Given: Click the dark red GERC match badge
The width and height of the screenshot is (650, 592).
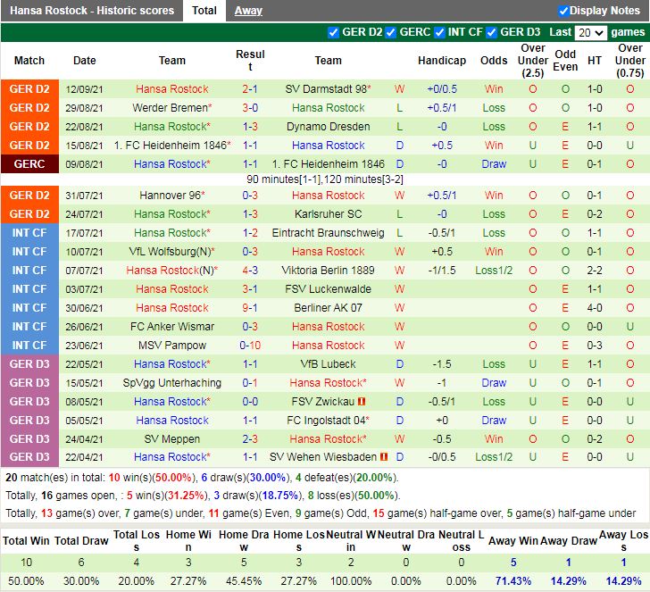Looking at the screenshot, I should pyautogui.click(x=29, y=164).
